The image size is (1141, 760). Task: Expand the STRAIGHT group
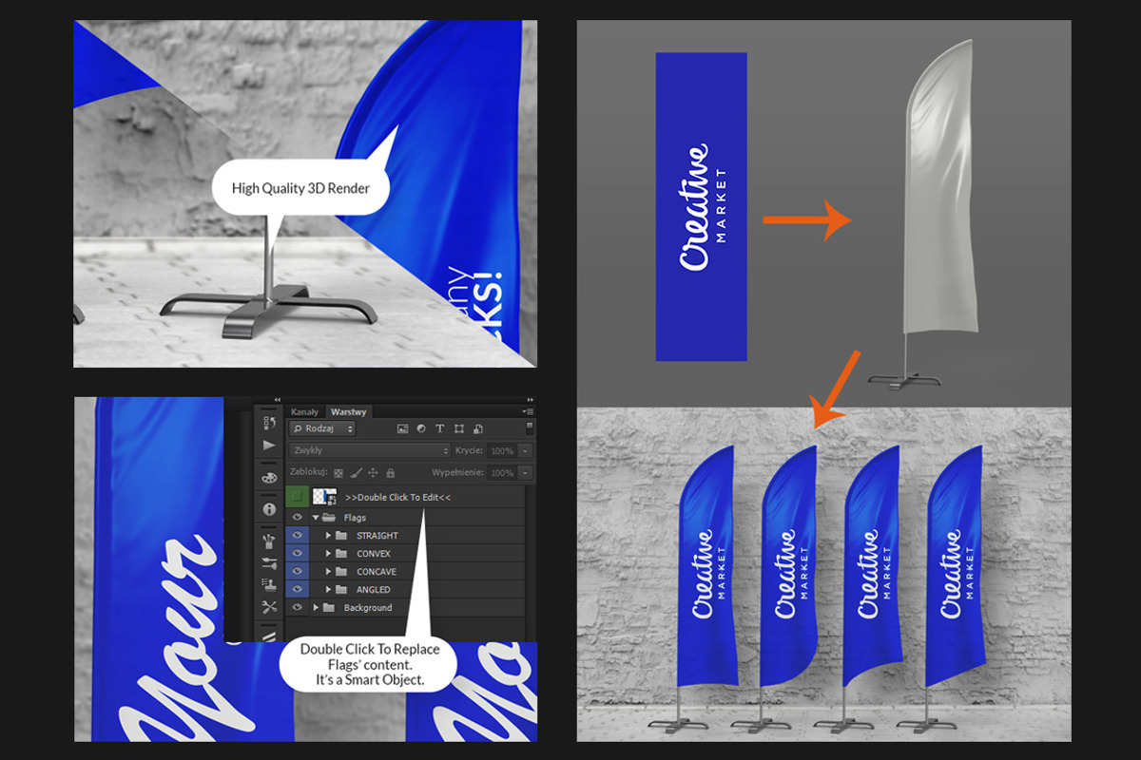[x=328, y=536]
